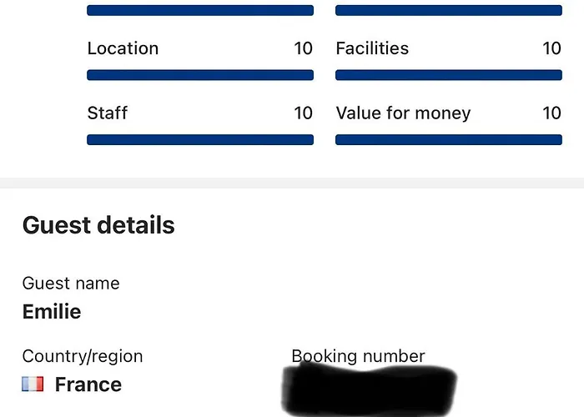Click the Guest name label
Viewport: 584px width, 417px height.
tap(71, 284)
